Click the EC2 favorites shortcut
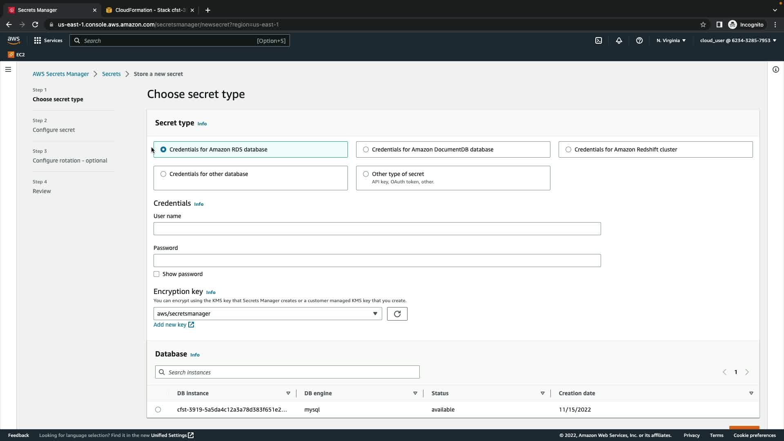The height and width of the screenshot is (441, 784). (16, 55)
